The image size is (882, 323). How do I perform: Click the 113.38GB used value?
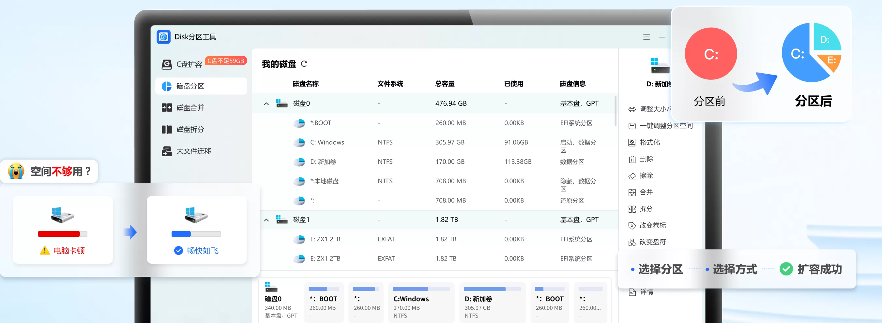tap(518, 162)
